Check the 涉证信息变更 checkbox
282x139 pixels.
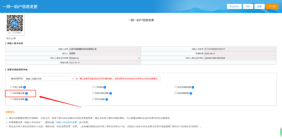click(11, 93)
